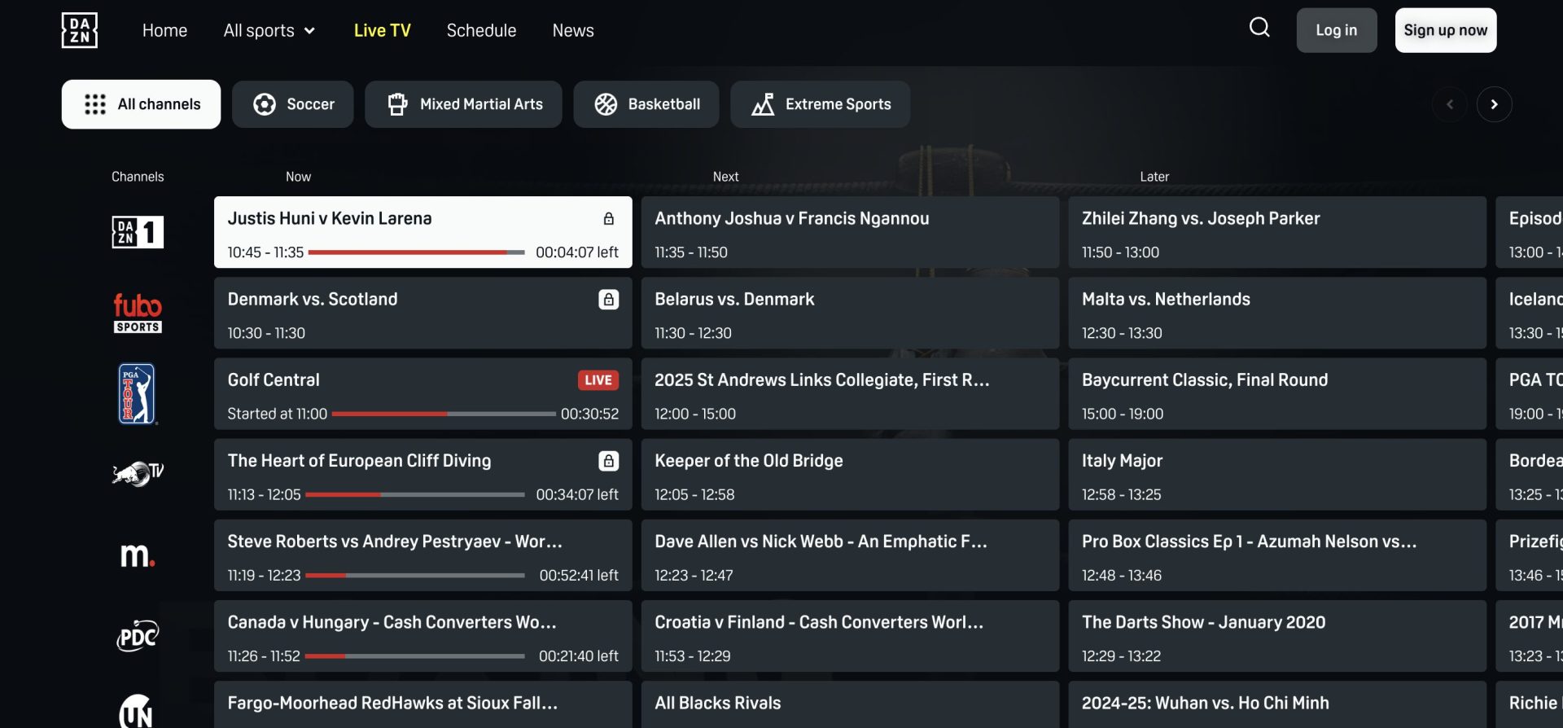Open Golf Central live program
Image resolution: width=1563 pixels, height=728 pixels.
[422, 393]
